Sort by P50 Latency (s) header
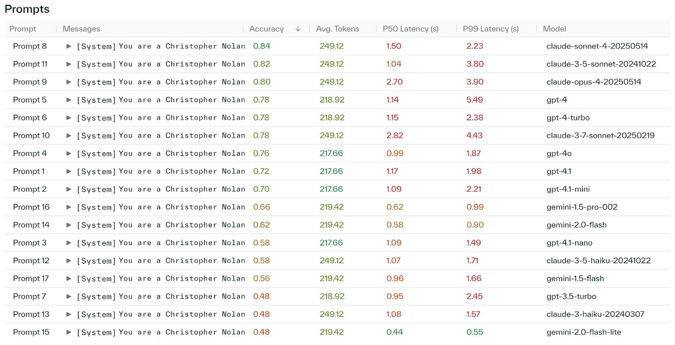Image resolution: width=675 pixels, height=345 pixels. (410, 29)
